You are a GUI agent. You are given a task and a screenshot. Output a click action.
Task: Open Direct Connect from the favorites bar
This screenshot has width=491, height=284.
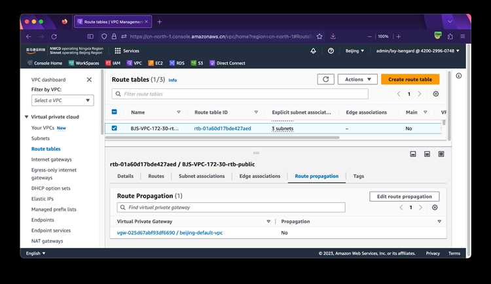coord(227,63)
